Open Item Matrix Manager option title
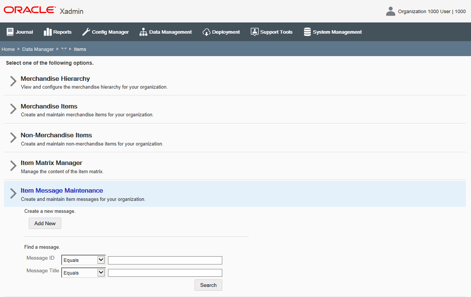 52,163
